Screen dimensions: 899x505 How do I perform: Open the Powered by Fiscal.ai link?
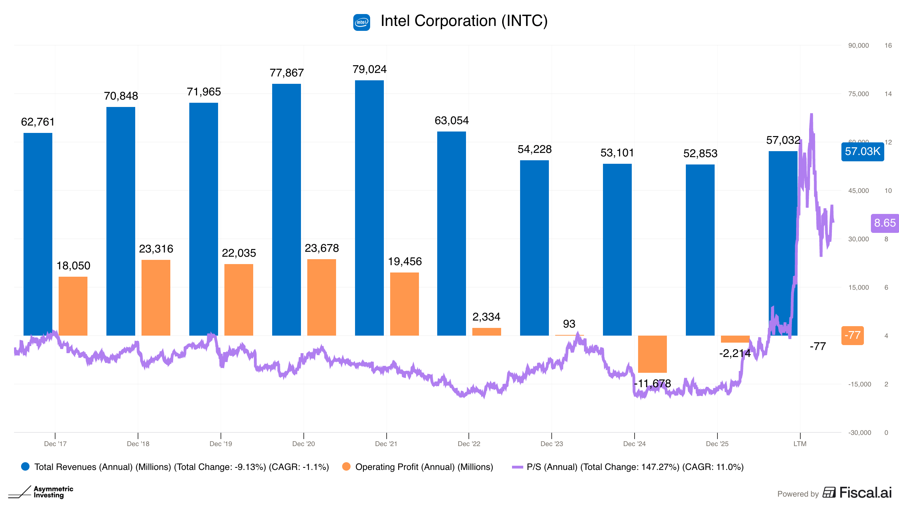(x=834, y=493)
